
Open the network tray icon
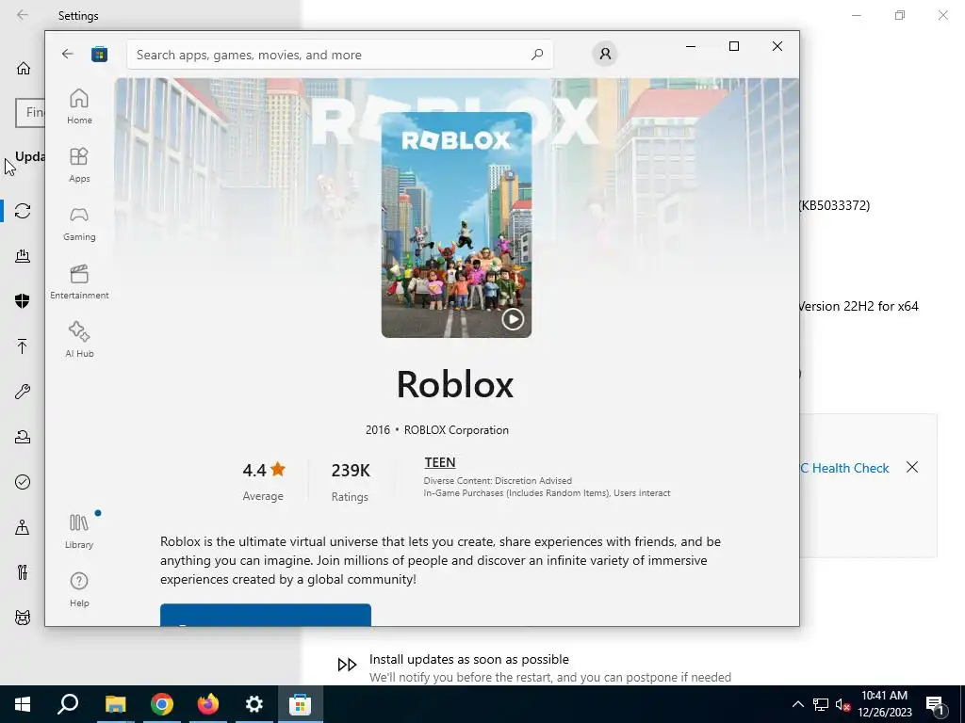(x=821, y=704)
